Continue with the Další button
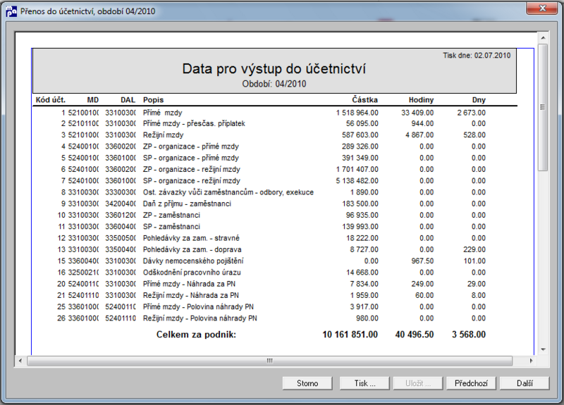 [525, 383]
